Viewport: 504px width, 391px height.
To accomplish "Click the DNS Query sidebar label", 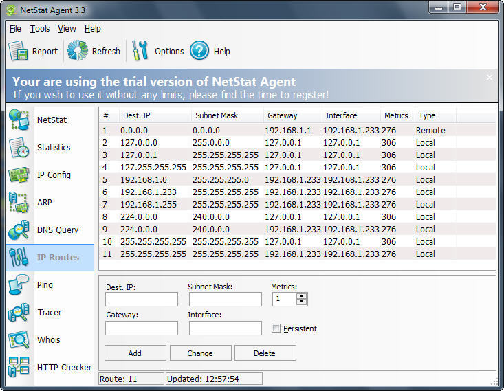I will pos(58,230).
